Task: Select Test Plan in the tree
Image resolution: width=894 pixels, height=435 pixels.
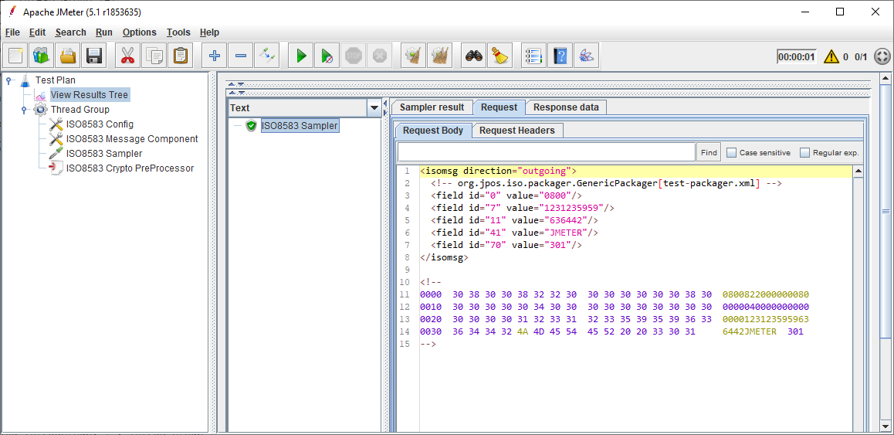Action: tap(55, 80)
